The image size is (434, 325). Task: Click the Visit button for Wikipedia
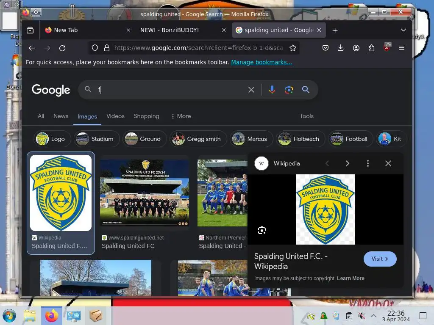pos(380,259)
